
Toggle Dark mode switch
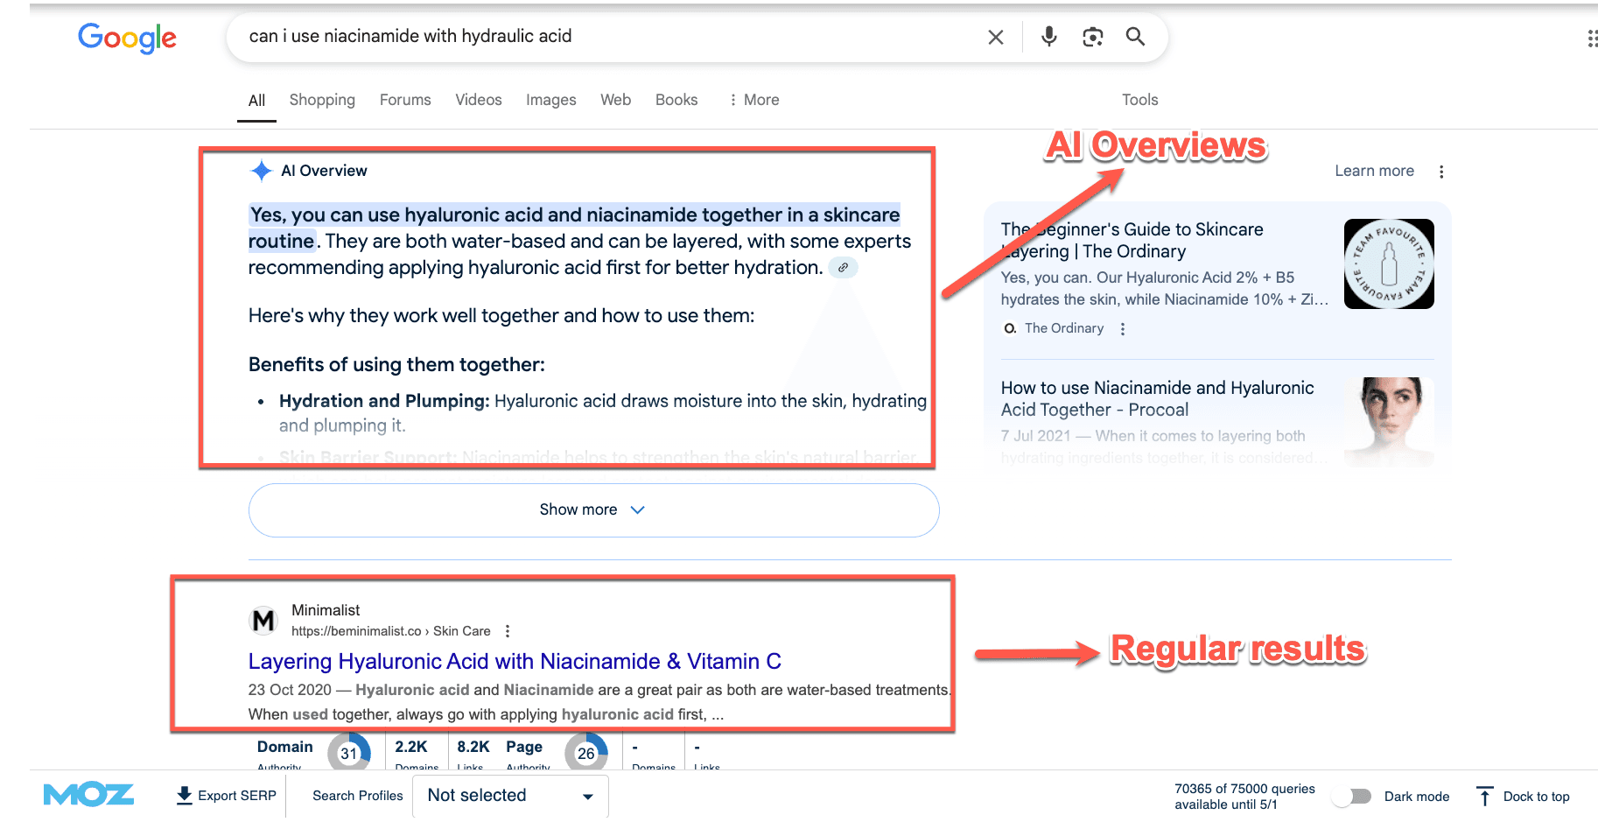[x=1352, y=796]
